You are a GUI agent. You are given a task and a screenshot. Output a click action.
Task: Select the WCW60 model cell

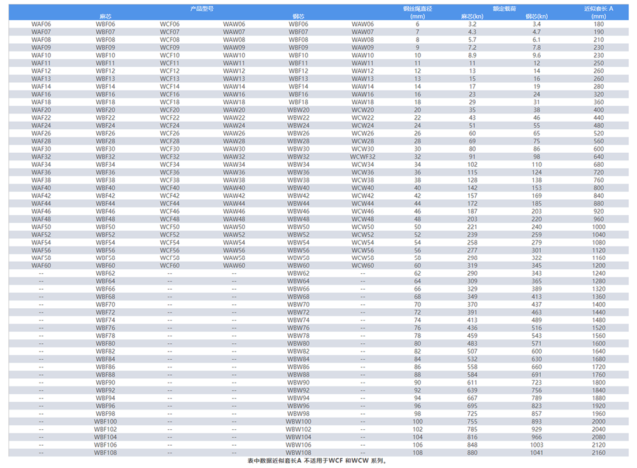click(362, 266)
